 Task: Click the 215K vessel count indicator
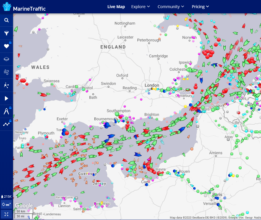[x=6, y=197]
